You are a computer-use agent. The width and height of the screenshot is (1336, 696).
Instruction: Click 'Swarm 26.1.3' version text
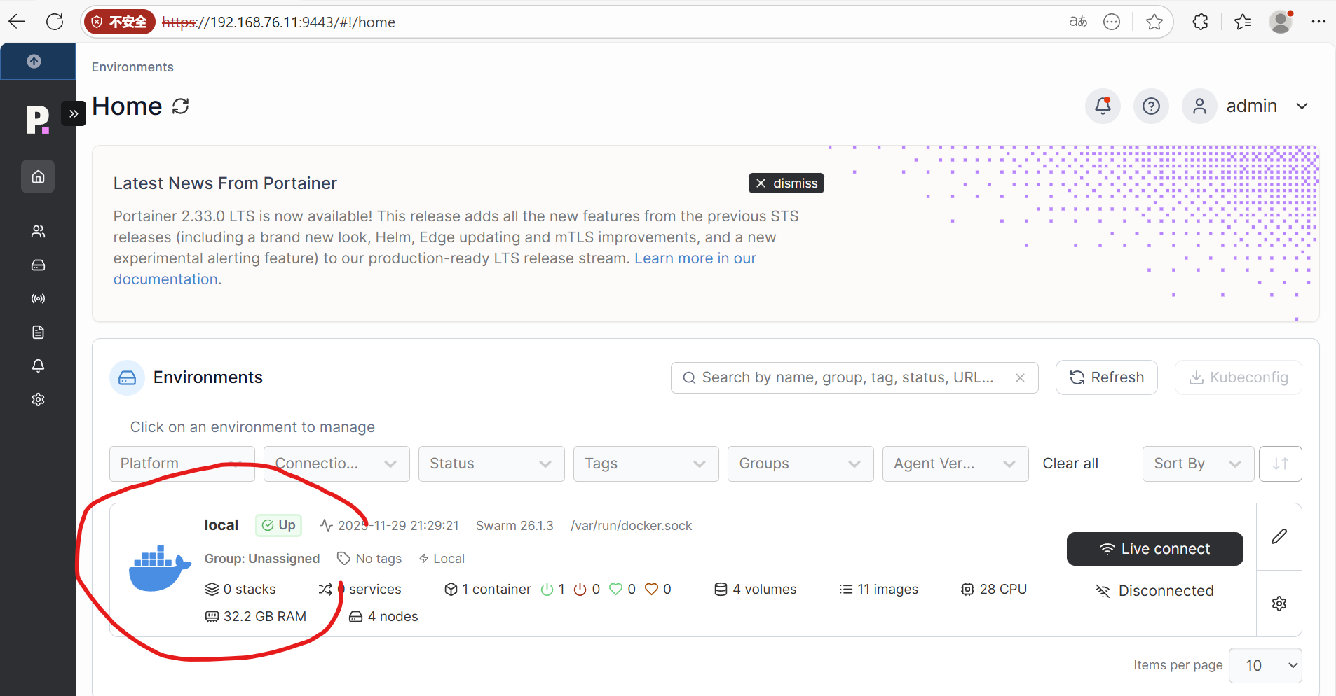coord(514,526)
